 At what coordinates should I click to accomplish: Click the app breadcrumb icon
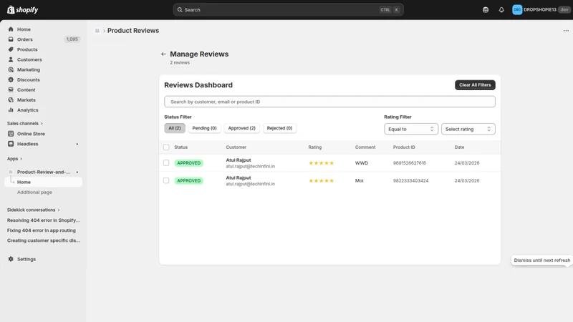97,31
